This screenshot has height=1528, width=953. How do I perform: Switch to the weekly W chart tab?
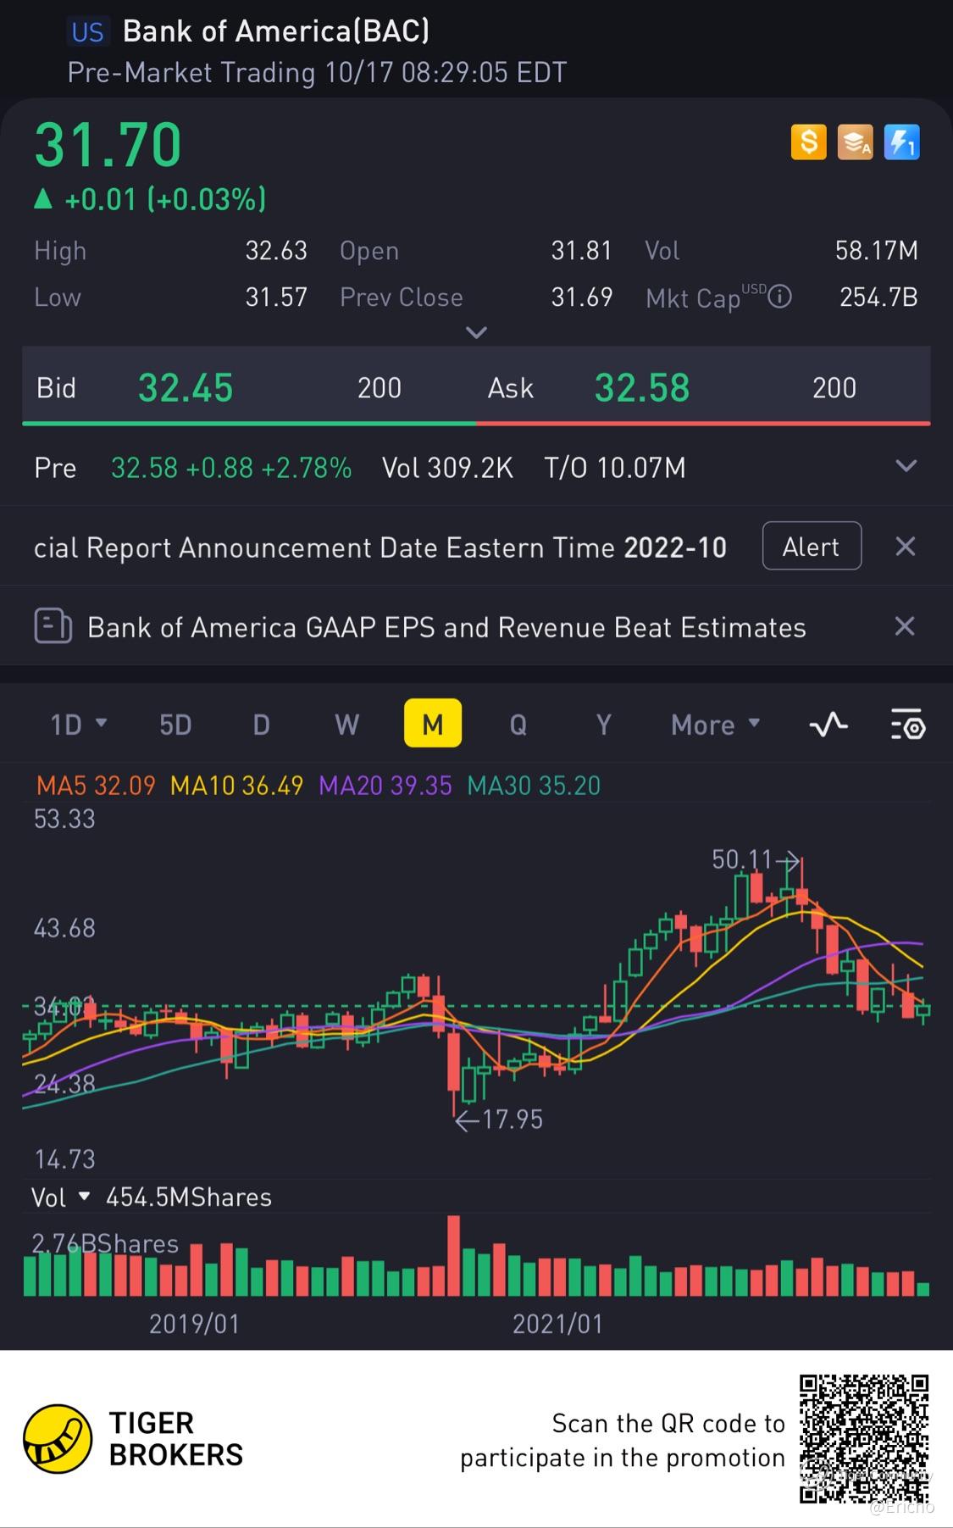click(346, 725)
